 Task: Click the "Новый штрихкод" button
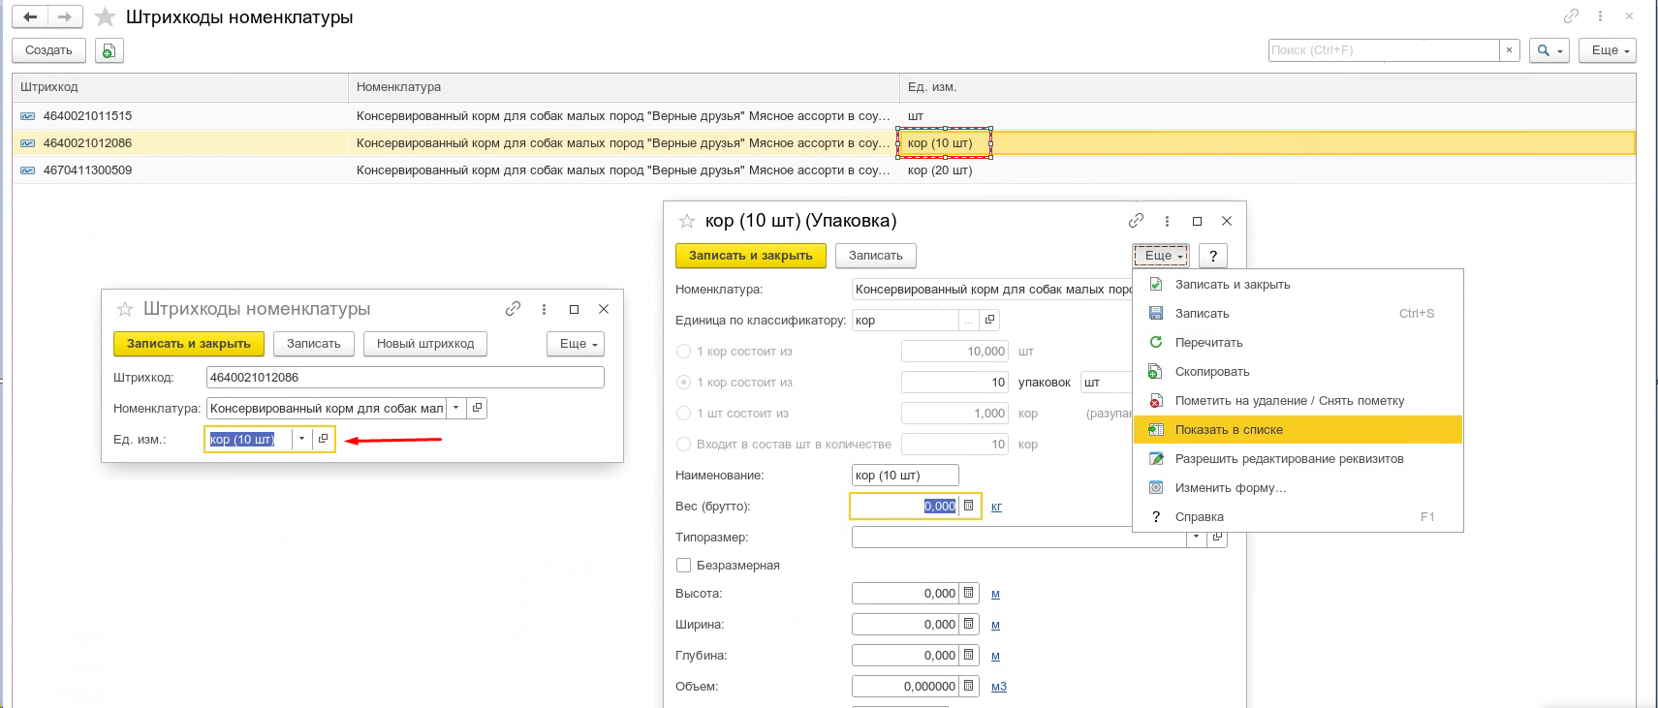(x=425, y=344)
